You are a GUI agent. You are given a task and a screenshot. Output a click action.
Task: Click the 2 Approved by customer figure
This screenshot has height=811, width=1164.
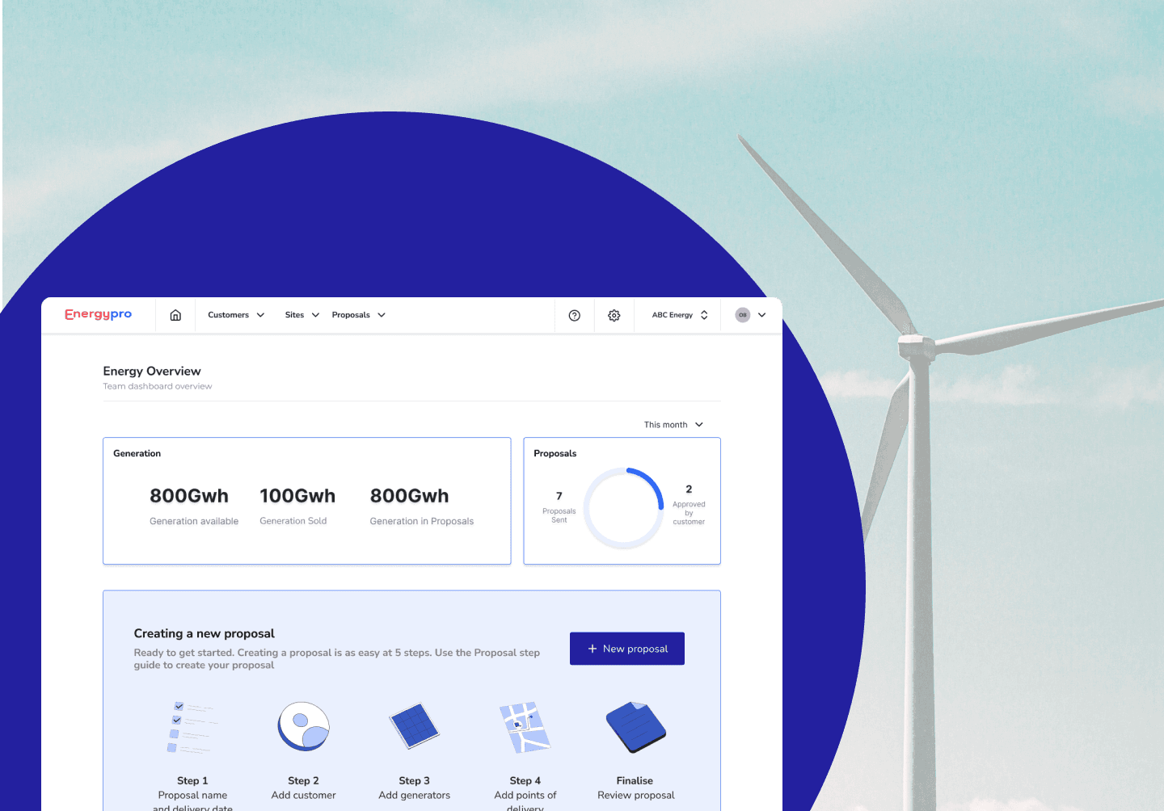point(689,505)
